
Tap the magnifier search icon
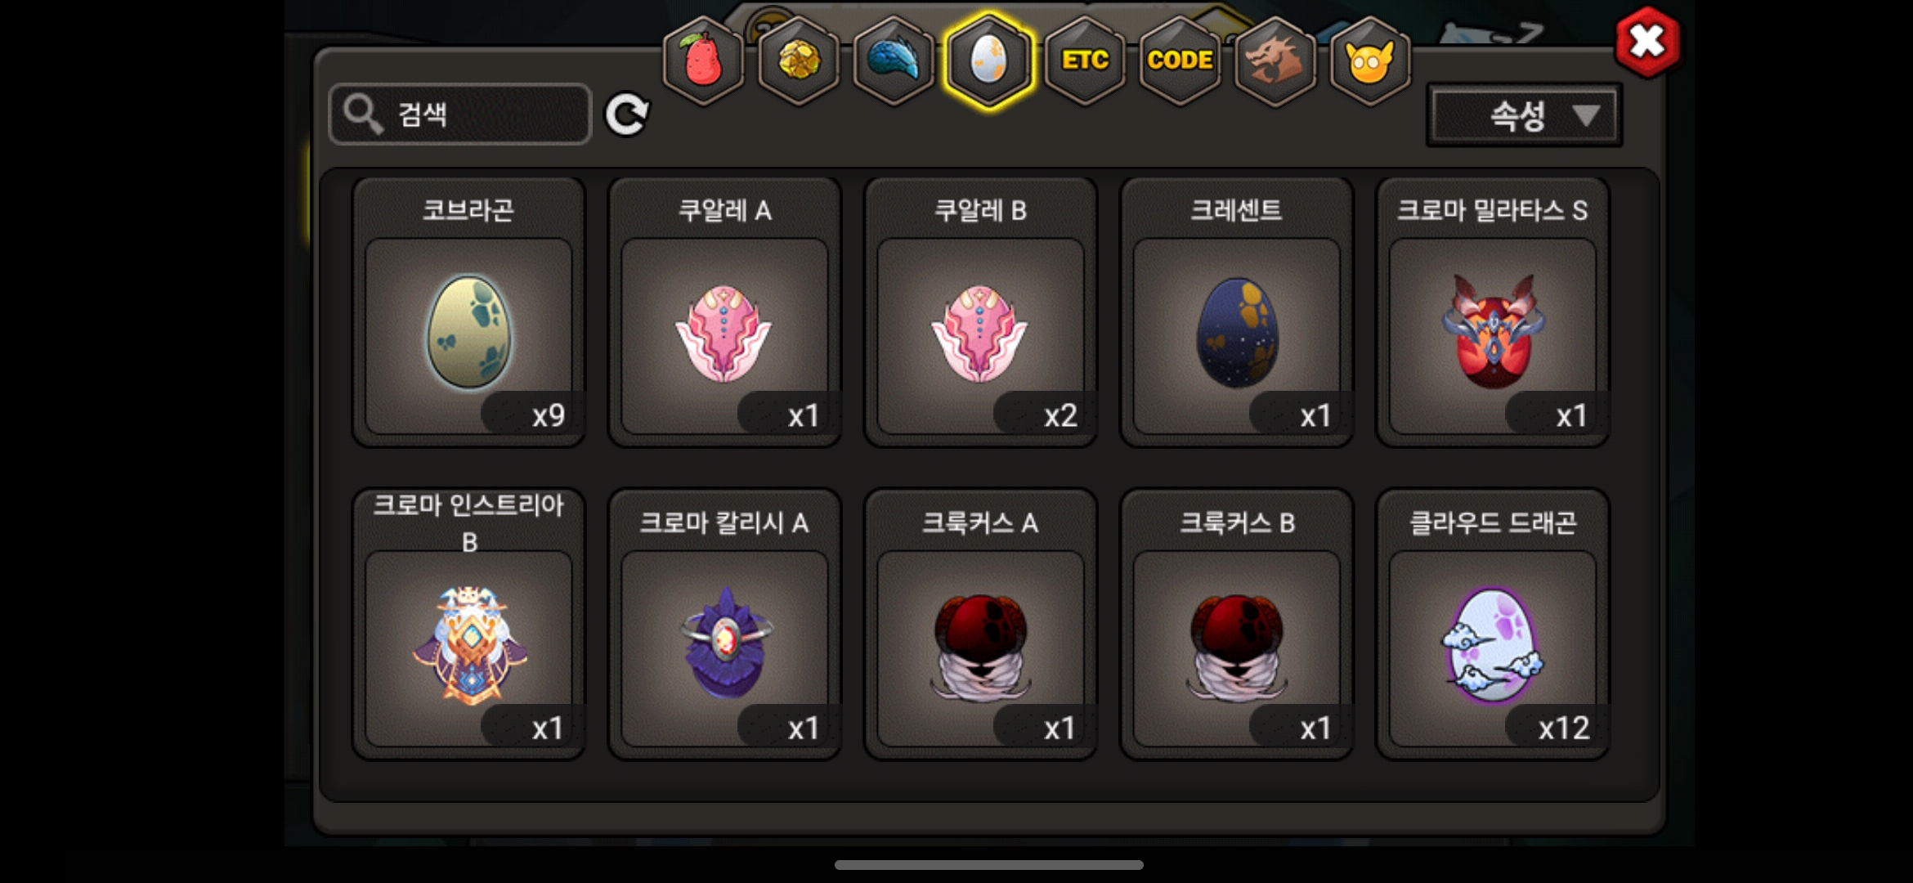[363, 114]
